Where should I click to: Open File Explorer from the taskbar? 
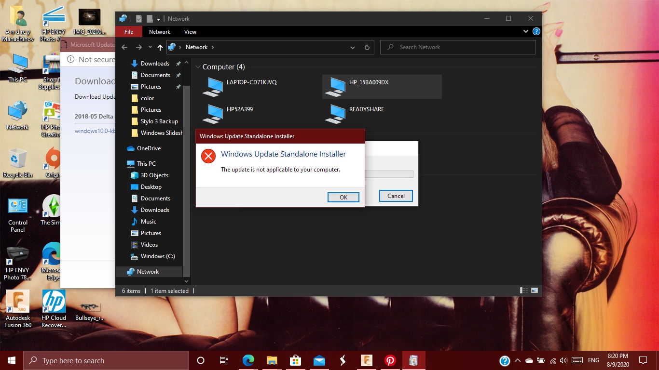pyautogui.click(x=272, y=360)
